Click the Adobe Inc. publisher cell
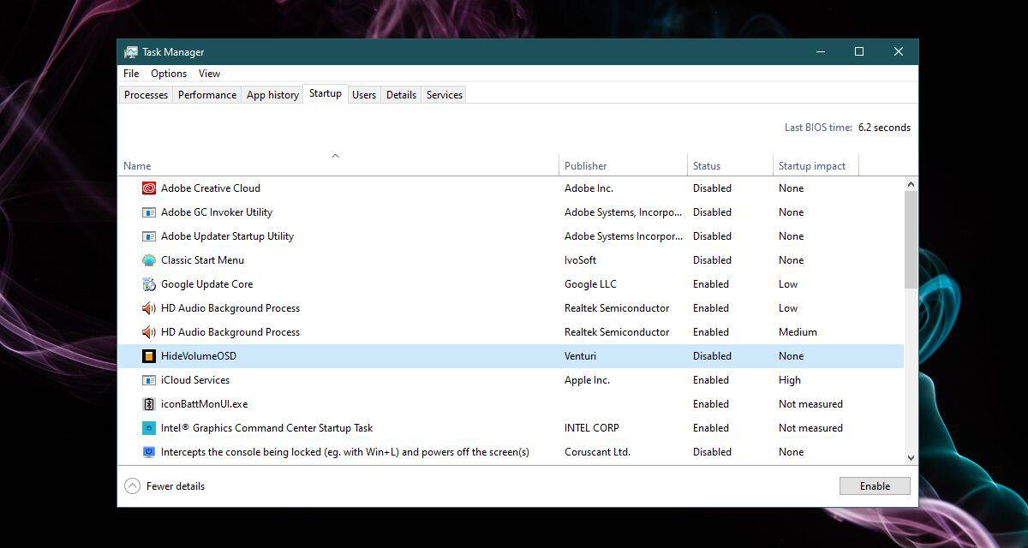 (589, 188)
